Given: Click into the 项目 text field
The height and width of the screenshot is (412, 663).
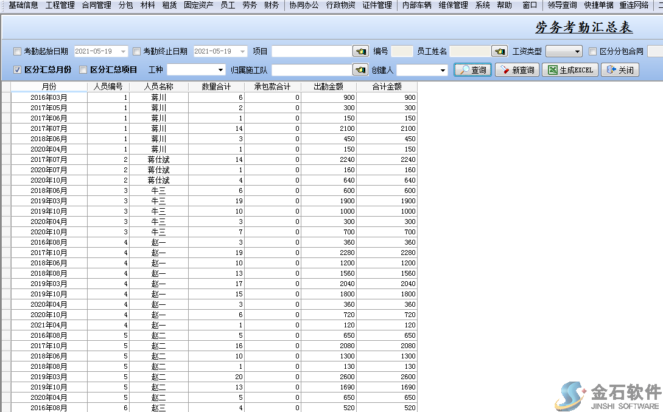Looking at the screenshot, I should click(312, 52).
